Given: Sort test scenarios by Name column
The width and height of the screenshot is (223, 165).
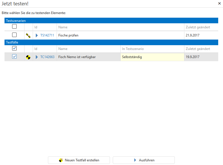Looking at the screenshot, I should click(63, 27).
